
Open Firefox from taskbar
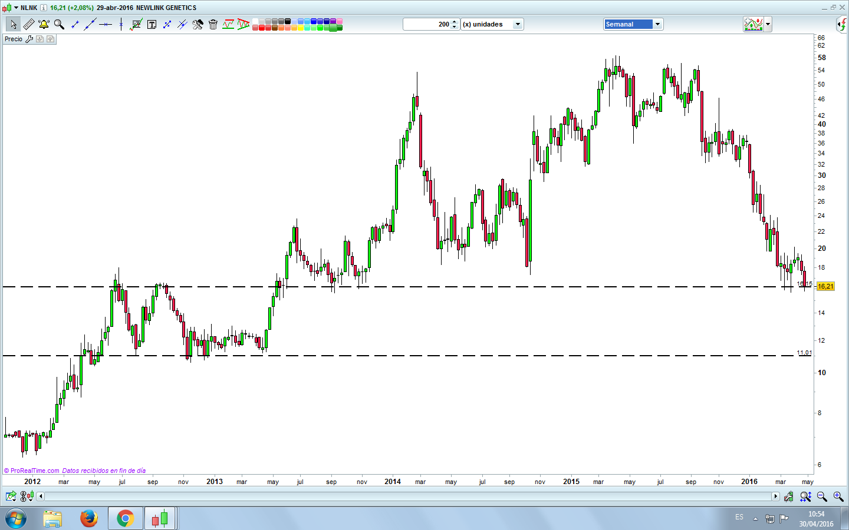coord(89,519)
